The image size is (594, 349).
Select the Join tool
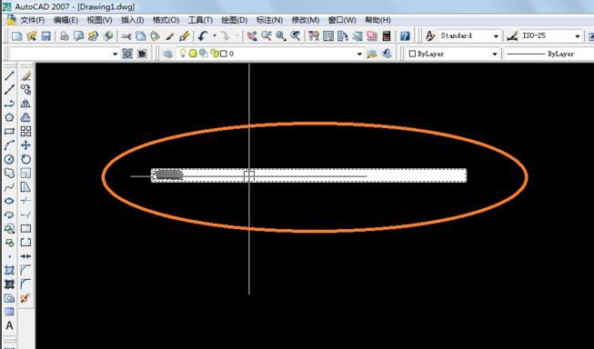(x=25, y=256)
